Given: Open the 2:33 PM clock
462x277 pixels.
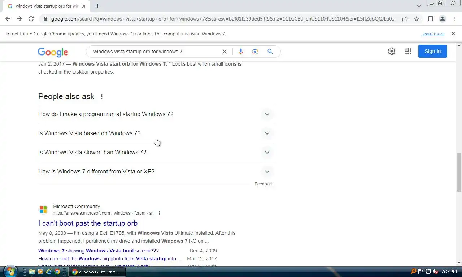Looking at the screenshot, I should pyautogui.click(x=449, y=272).
